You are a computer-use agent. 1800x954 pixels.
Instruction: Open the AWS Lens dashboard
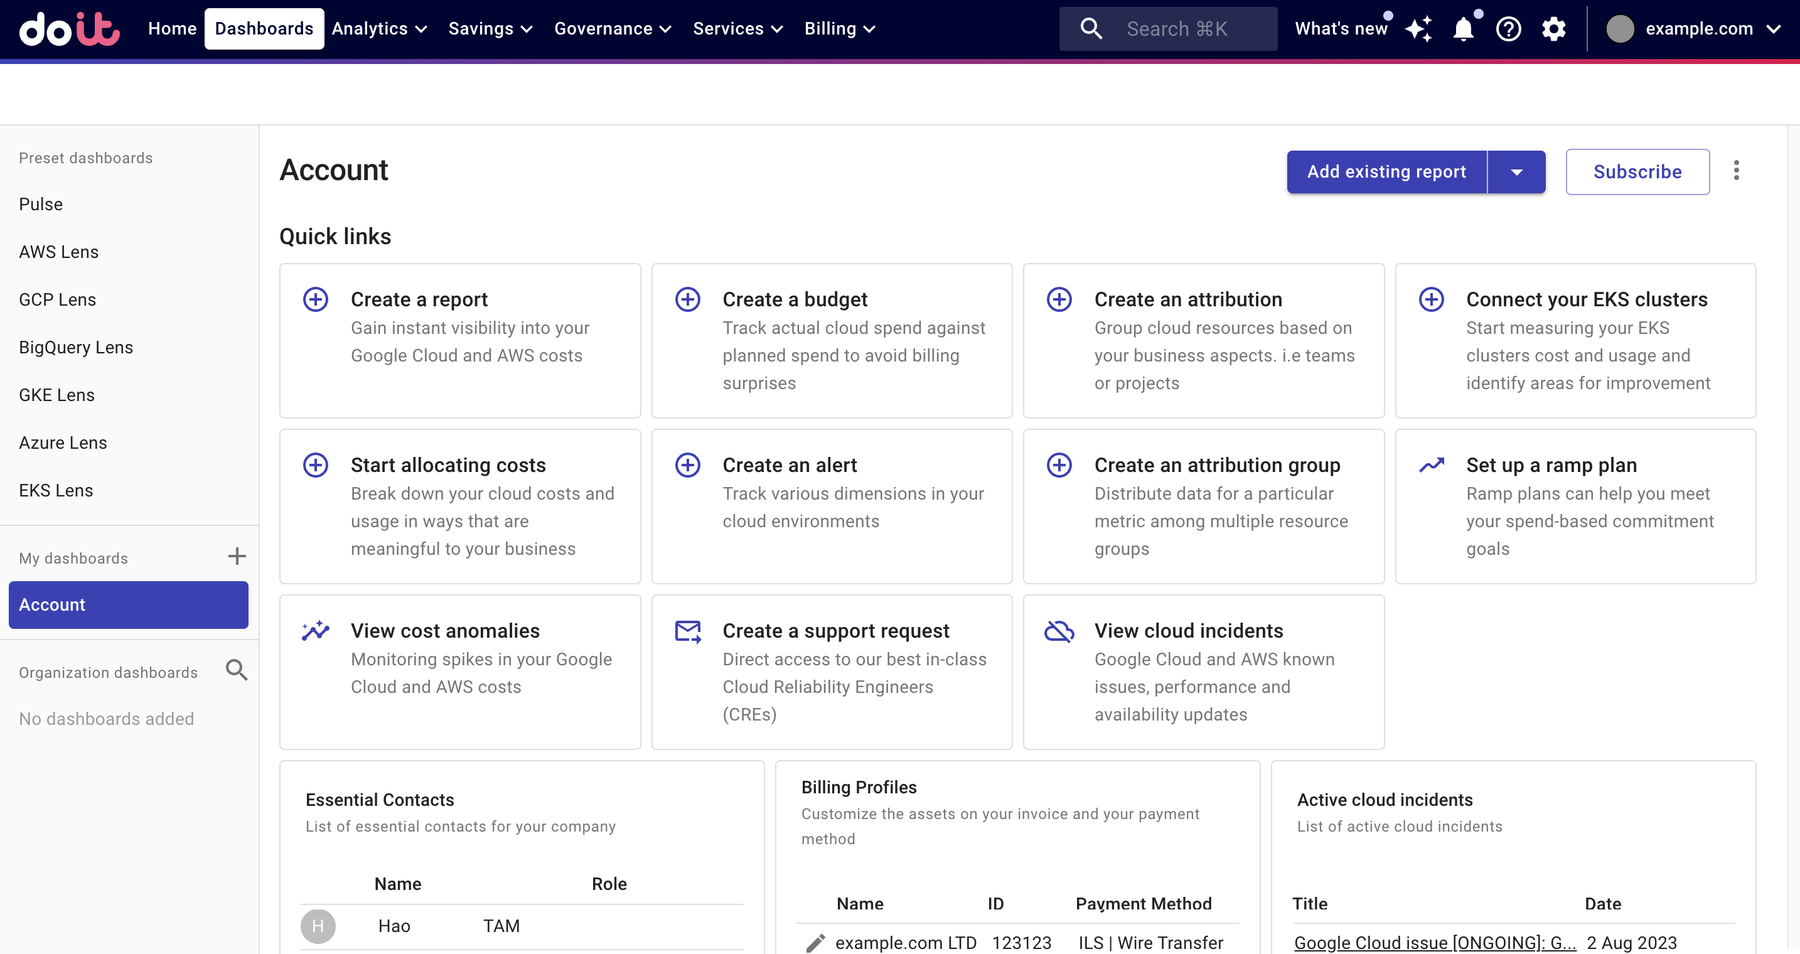[59, 252]
